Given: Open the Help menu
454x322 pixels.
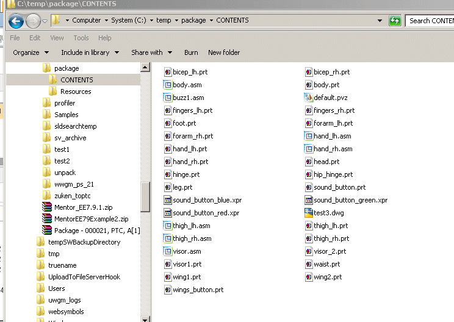Looking at the screenshot, I should pyautogui.click(x=104, y=38).
